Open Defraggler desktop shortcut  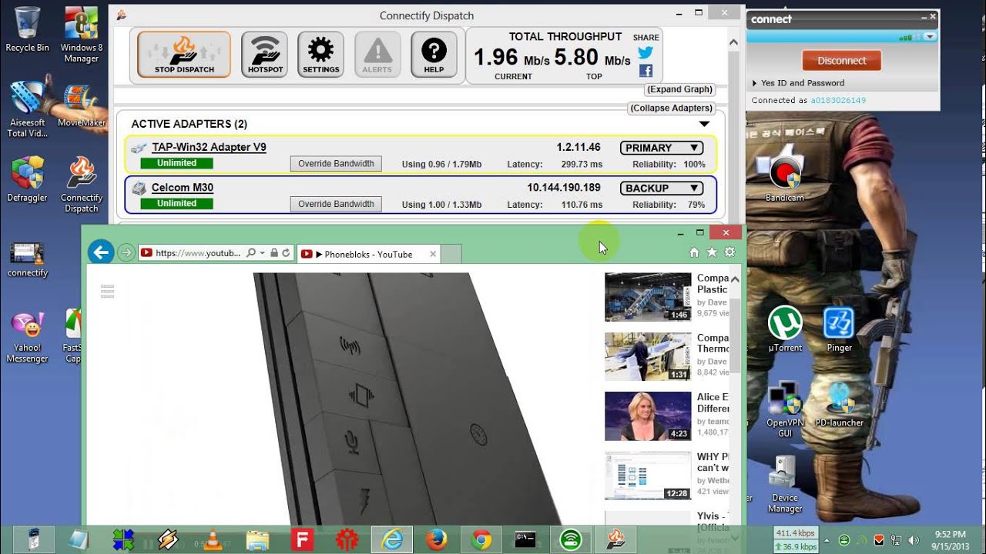click(27, 179)
